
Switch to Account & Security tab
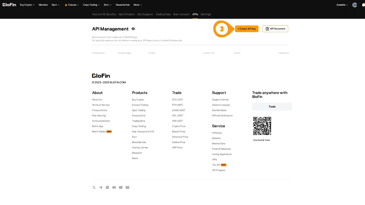click(x=104, y=14)
